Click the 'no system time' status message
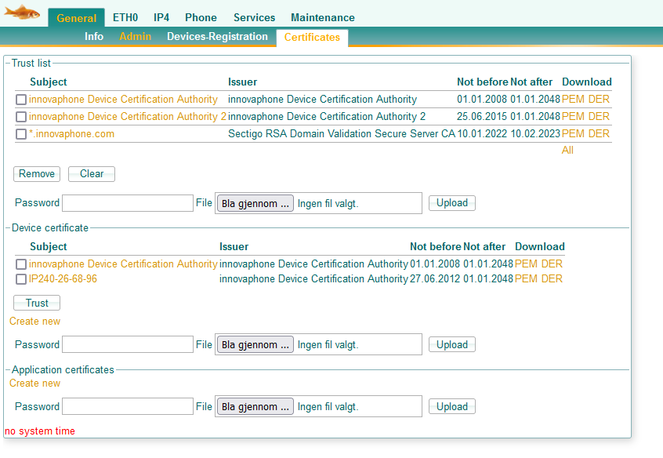The height and width of the screenshot is (458, 663). [x=40, y=431]
